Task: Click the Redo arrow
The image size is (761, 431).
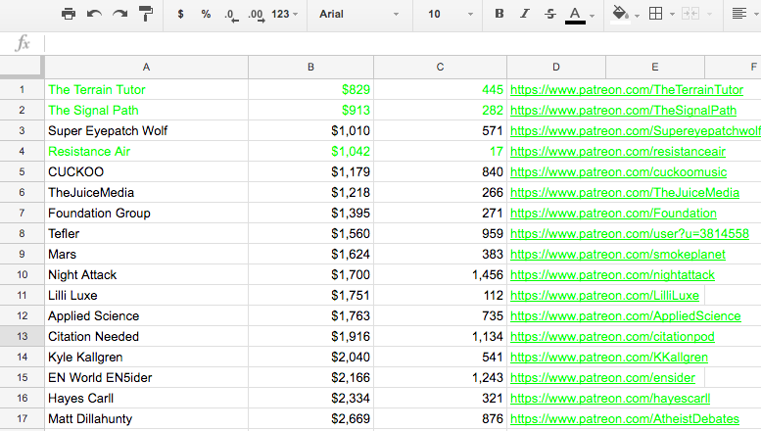Action: (119, 14)
